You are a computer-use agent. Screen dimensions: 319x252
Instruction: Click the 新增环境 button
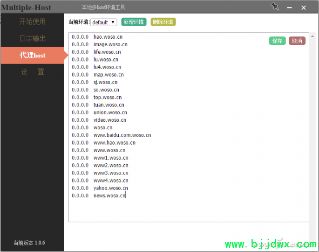(134, 22)
